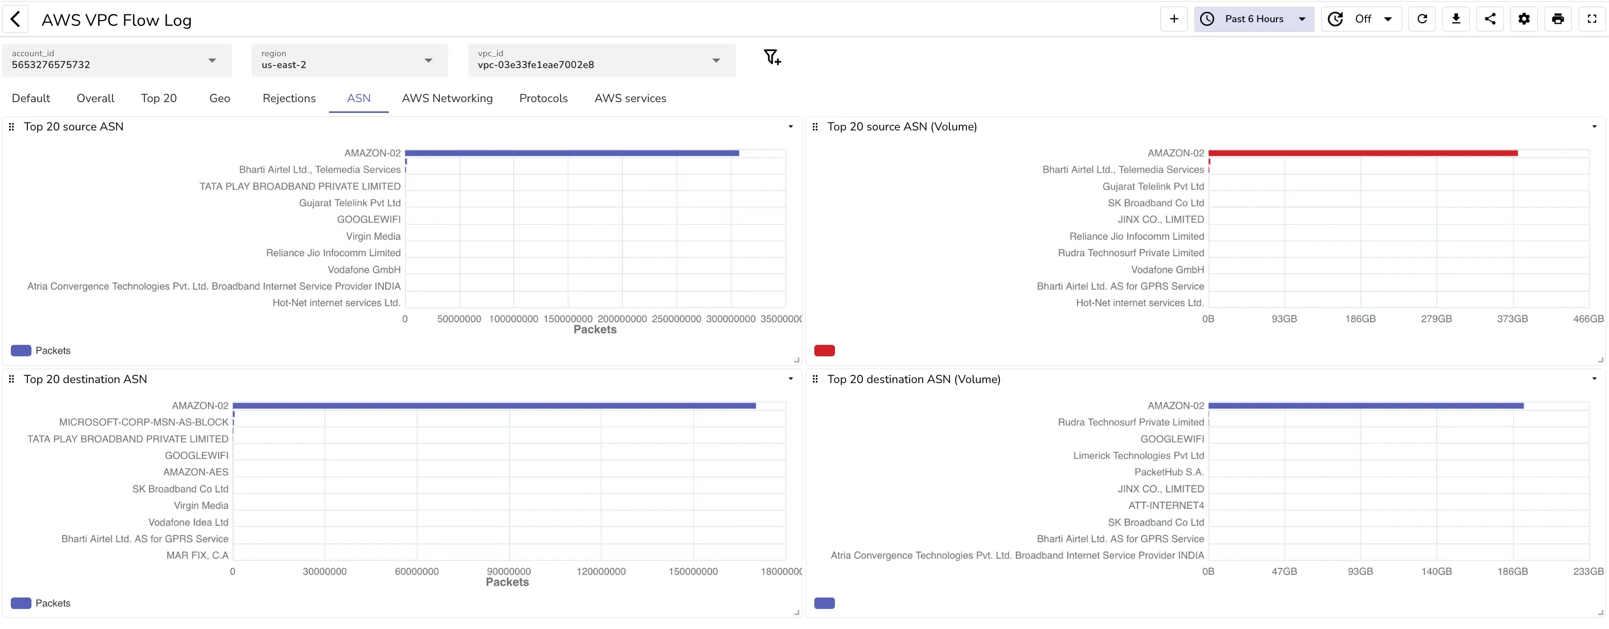Screen dimensions: 1609x629
Task: Switch to the Rejections tab
Action: (289, 98)
